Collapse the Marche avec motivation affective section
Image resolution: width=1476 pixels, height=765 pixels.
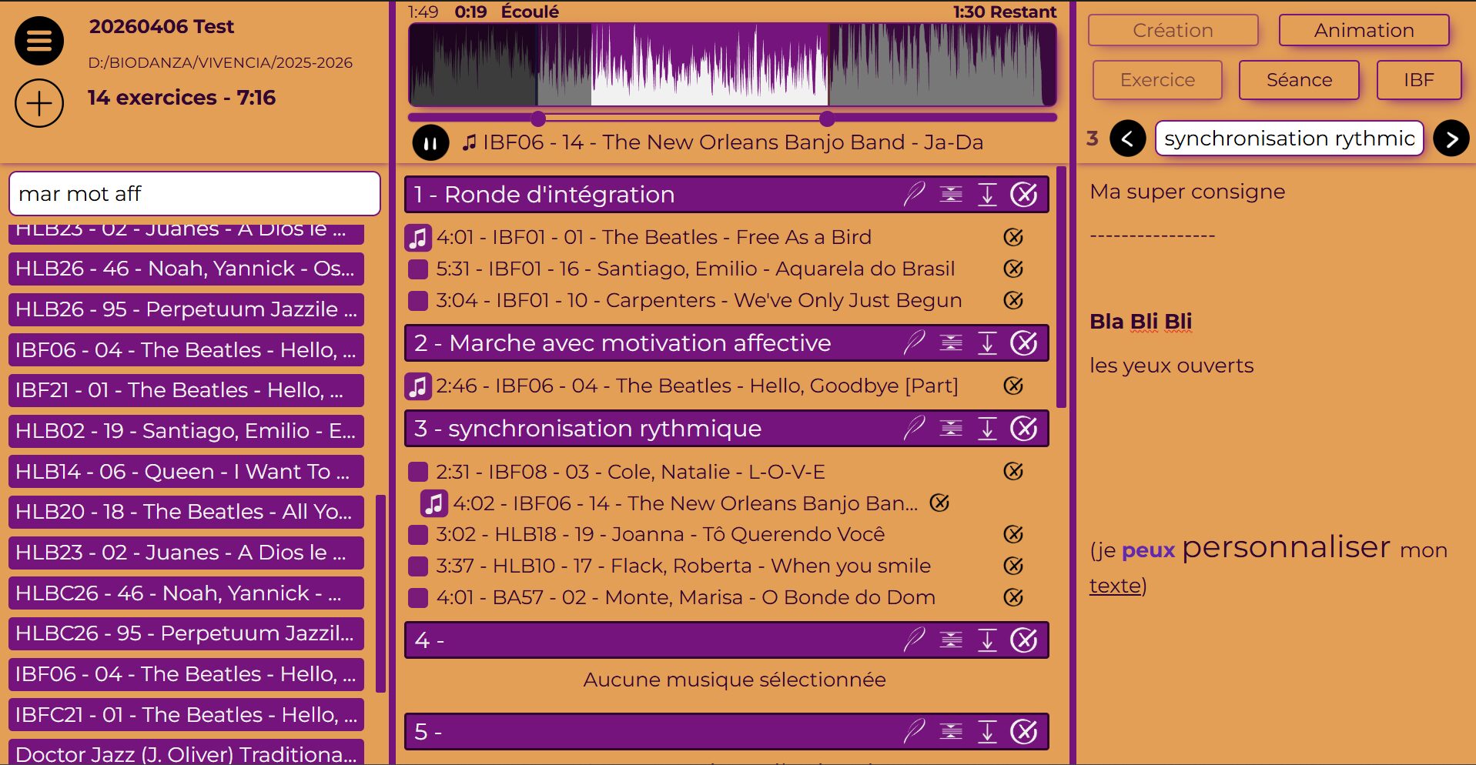point(951,343)
